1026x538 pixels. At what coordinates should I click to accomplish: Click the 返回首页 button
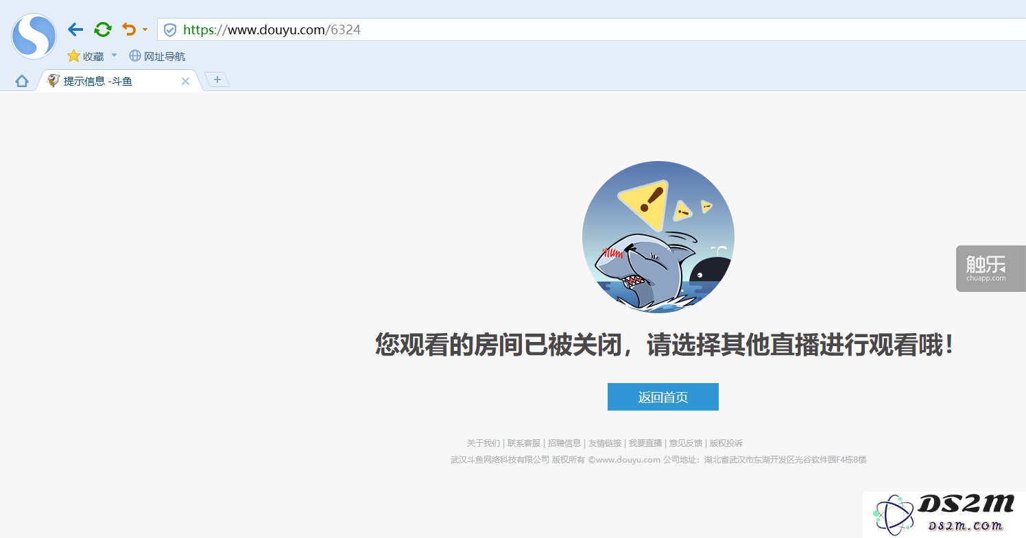663,397
